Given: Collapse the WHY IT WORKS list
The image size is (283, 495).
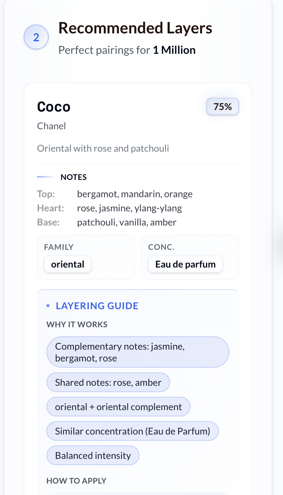Looking at the screenshot, I should 77,324.
